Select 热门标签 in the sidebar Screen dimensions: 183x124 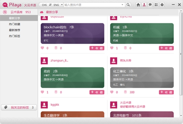(x=15, y=36)
